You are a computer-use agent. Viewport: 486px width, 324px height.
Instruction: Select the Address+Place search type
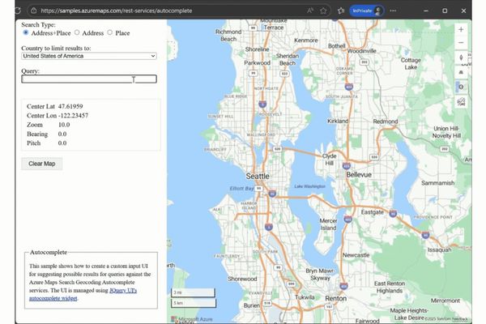click(26, 32)
